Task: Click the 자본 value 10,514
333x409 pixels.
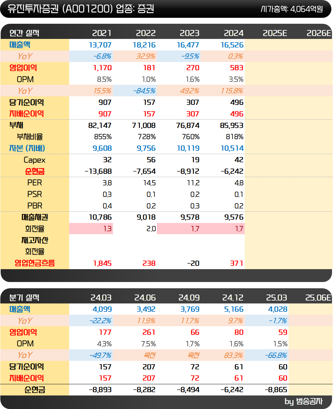Action: 232,148
